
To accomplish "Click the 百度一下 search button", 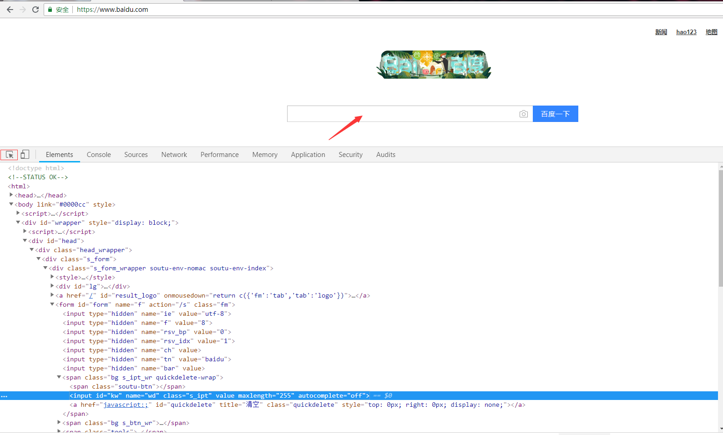I will click(x=556, y=114).
